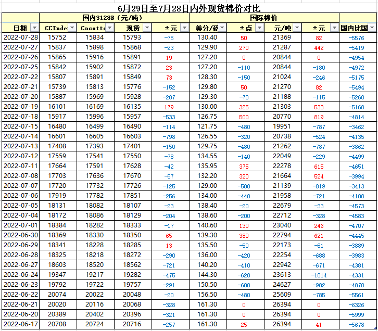Open the 国内比国际 column filter dropdown

(x=372, y=28)
